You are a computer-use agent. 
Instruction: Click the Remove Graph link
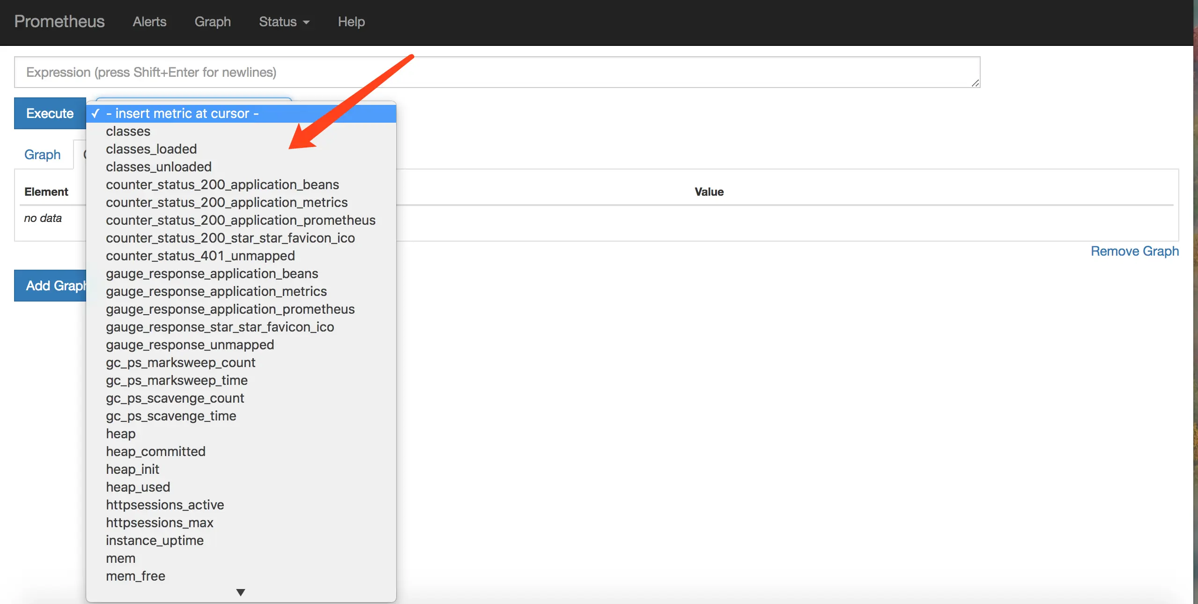pos(1134,251)
